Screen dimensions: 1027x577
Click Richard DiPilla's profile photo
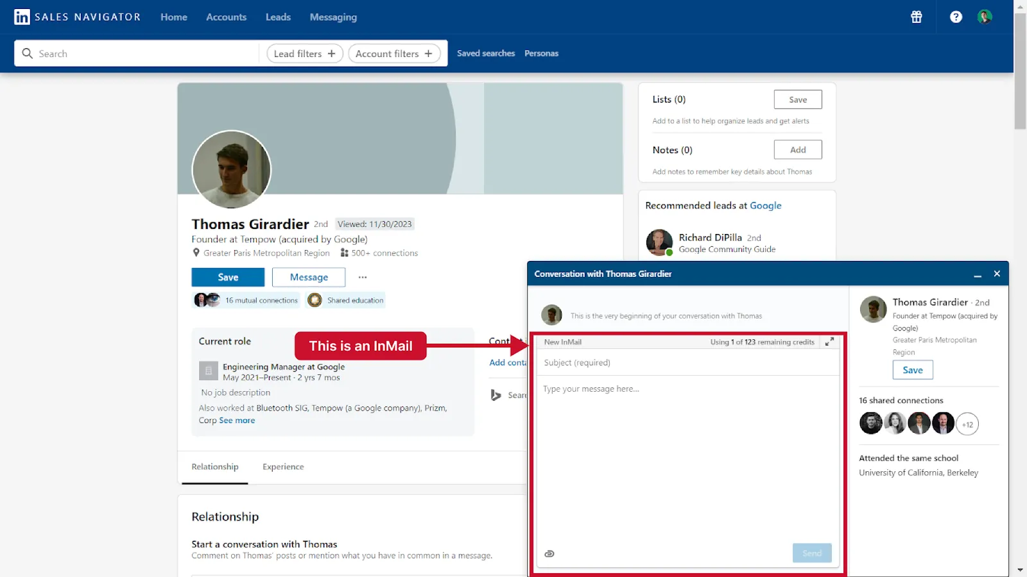pyautogui.click(x=659, y=242)
